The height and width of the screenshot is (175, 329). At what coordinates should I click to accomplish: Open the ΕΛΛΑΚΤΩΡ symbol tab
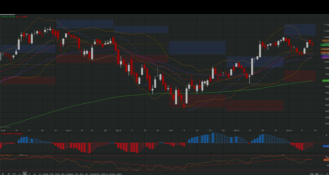click(x=94, y=174)
